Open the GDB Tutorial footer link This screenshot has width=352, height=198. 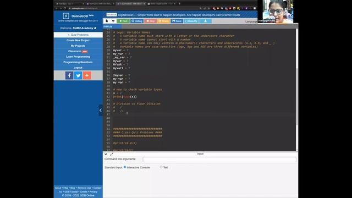click(x=71, y=192)
